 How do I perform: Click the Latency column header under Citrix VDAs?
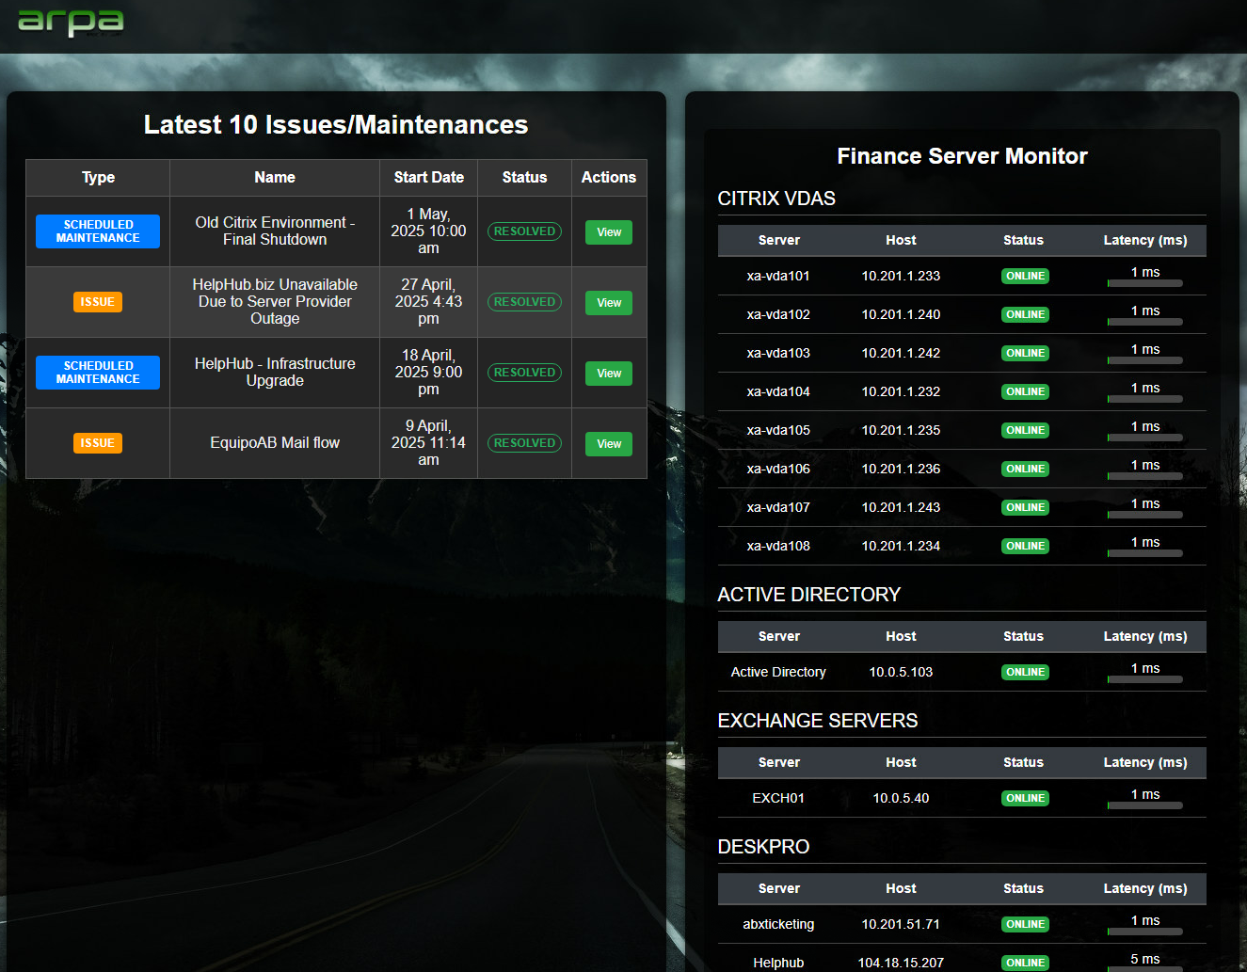(x=1144, y=240)
